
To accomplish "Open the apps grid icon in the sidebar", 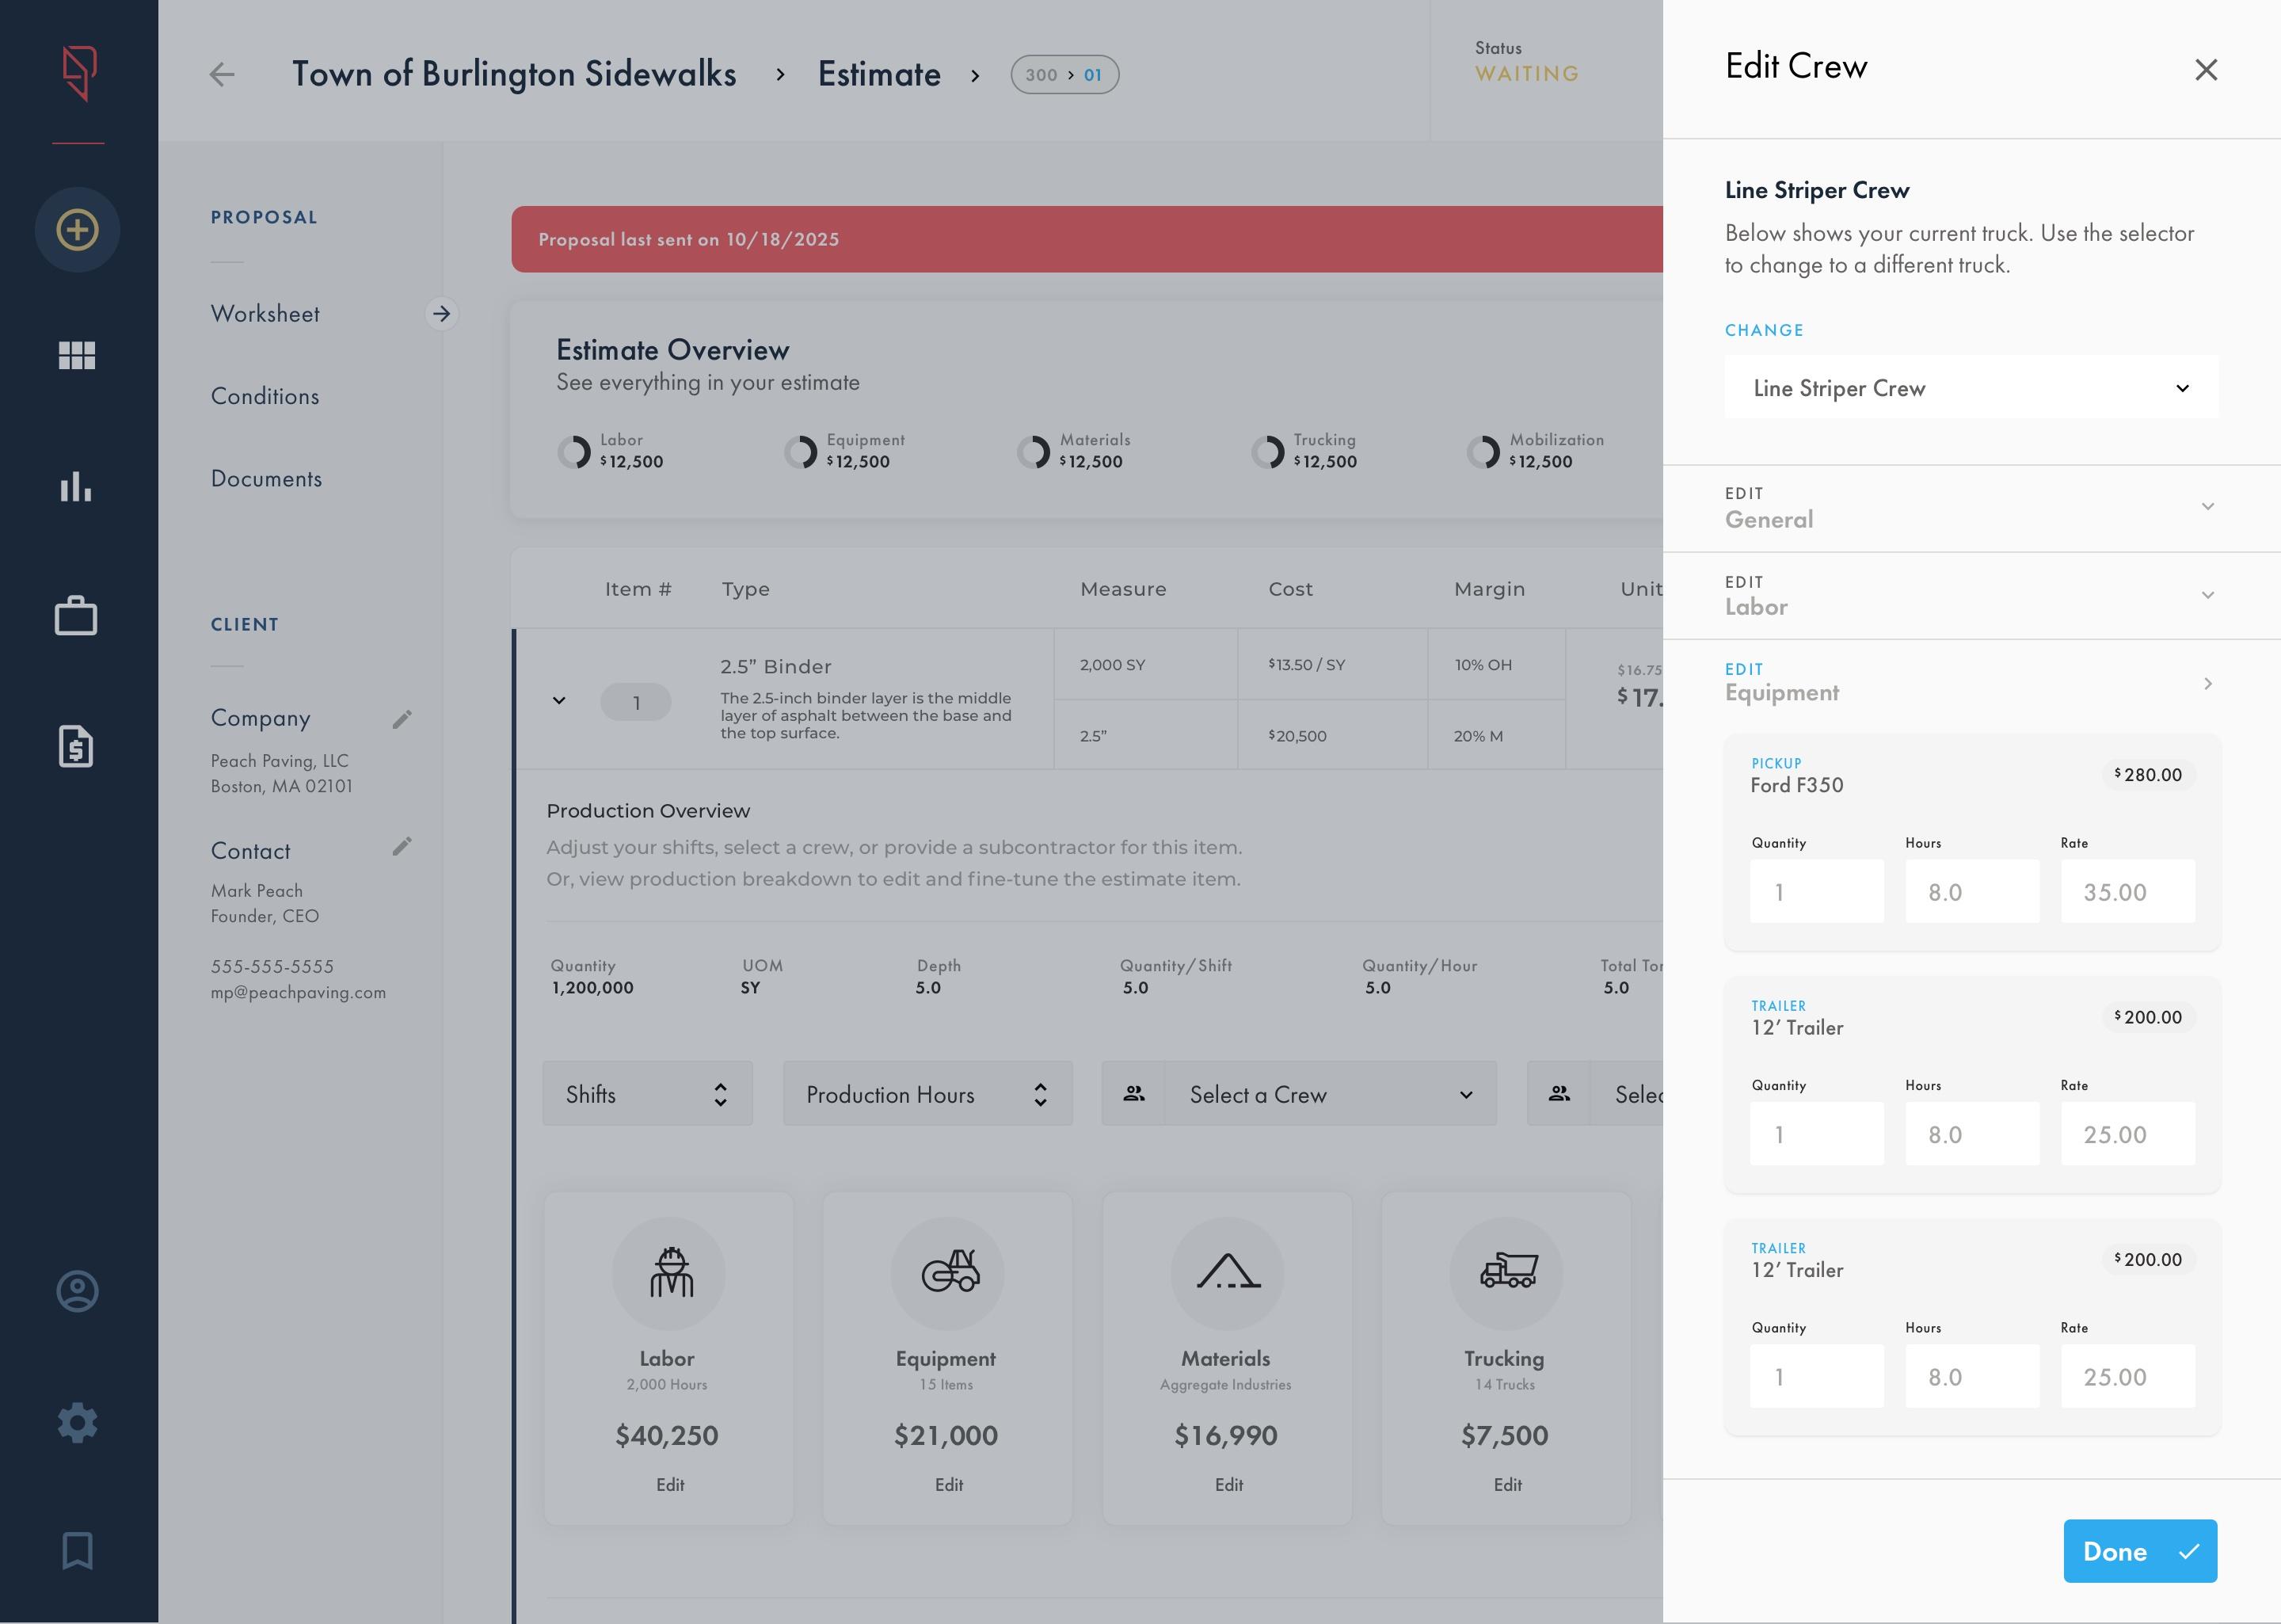I will [77, 355].
